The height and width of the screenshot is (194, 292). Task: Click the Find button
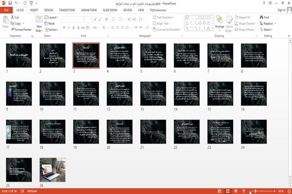264,17
